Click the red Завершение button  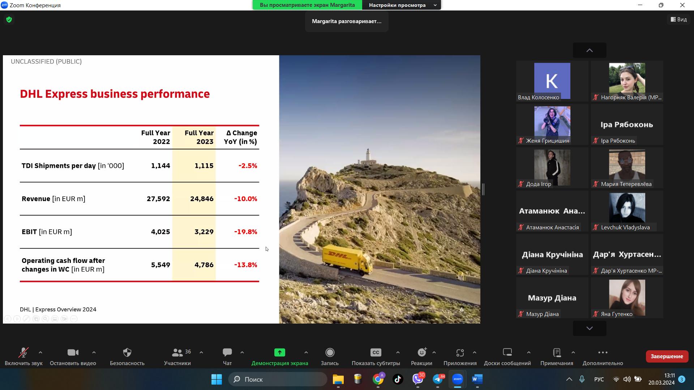tap(667, 356)
